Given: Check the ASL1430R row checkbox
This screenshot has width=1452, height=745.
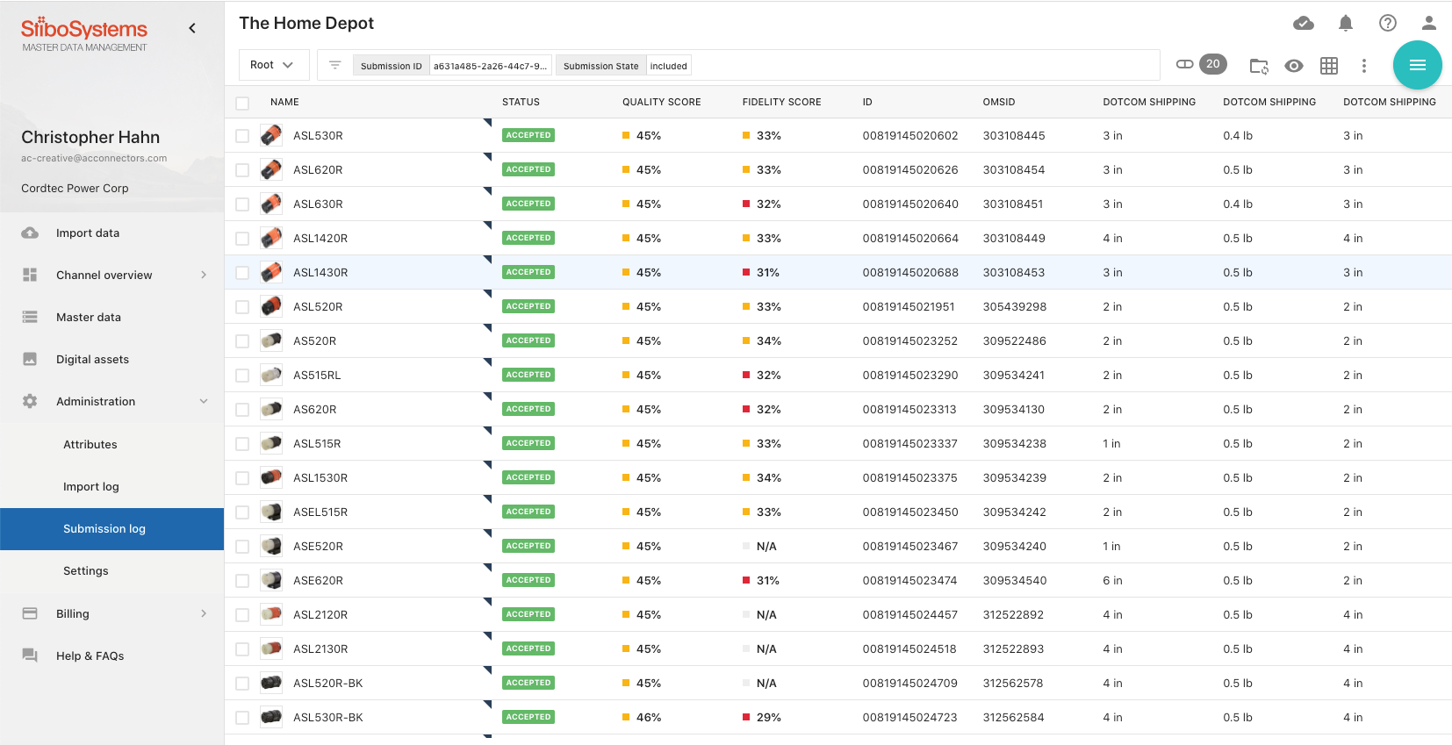Looking at the screenshot, I should pos(242,273).
